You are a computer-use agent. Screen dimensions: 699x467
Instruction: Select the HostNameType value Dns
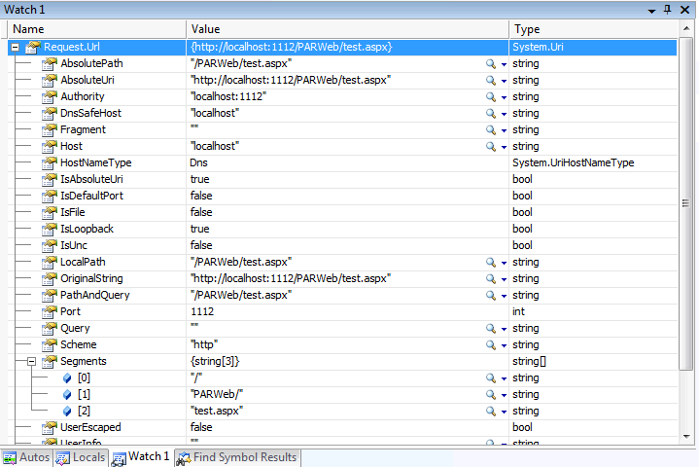[x=199, y=162]
